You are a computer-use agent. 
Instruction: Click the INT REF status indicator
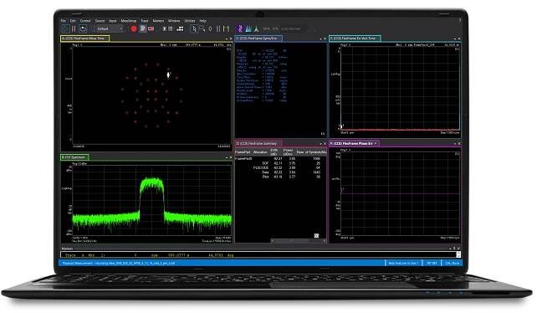(432, 263)
